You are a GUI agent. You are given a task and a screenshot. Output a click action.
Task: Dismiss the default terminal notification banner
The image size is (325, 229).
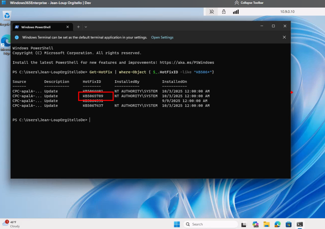coord(284,37)
